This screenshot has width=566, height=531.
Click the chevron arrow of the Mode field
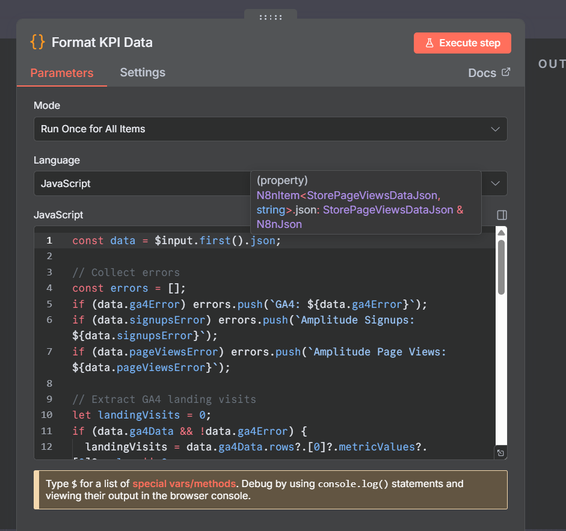click(x=495, y=129)
